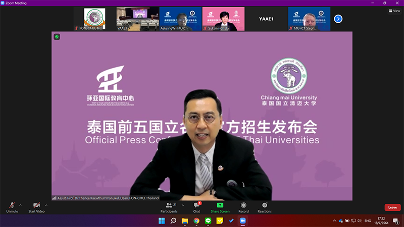Open Chrome from the taskbar
The height and width of the screenshot is (227, 404).
(x=196, y=221)
